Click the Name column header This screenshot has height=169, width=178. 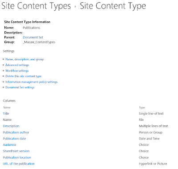coord(7,107)
